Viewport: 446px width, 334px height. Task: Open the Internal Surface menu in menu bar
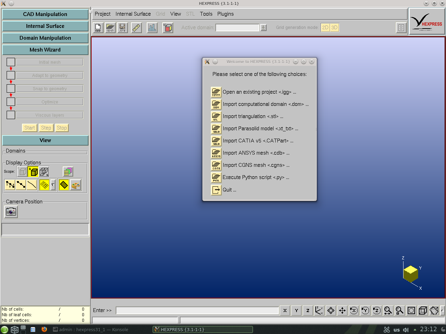click(133, 14)
